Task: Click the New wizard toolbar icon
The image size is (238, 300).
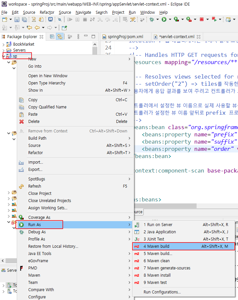Action: 5,19
